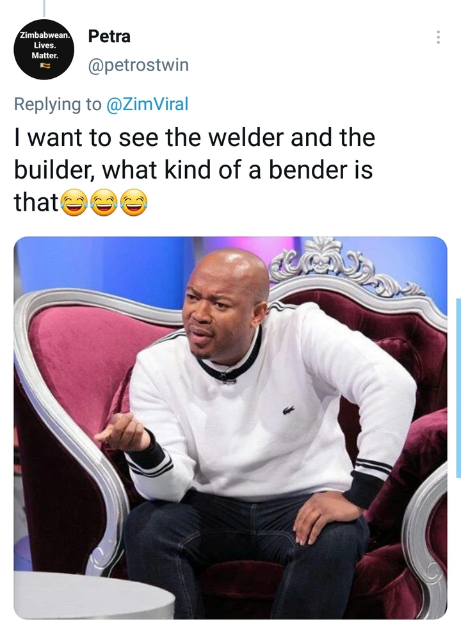Follow the @ZimViral mention link
The width and height of the screenshot is (461, 620).
[147, 104]
